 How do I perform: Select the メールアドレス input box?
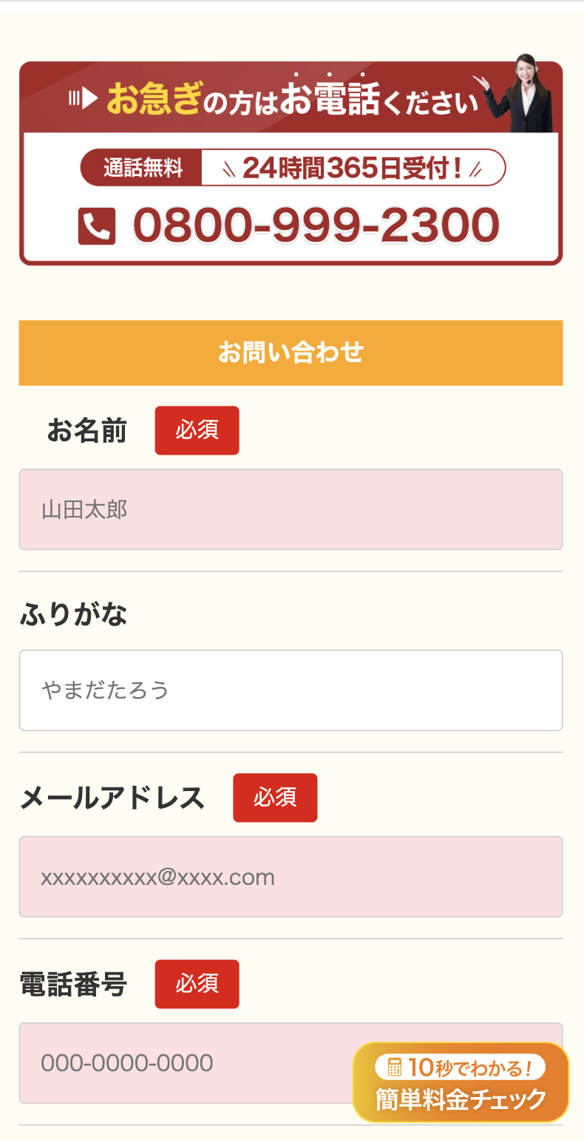(291, 877)
